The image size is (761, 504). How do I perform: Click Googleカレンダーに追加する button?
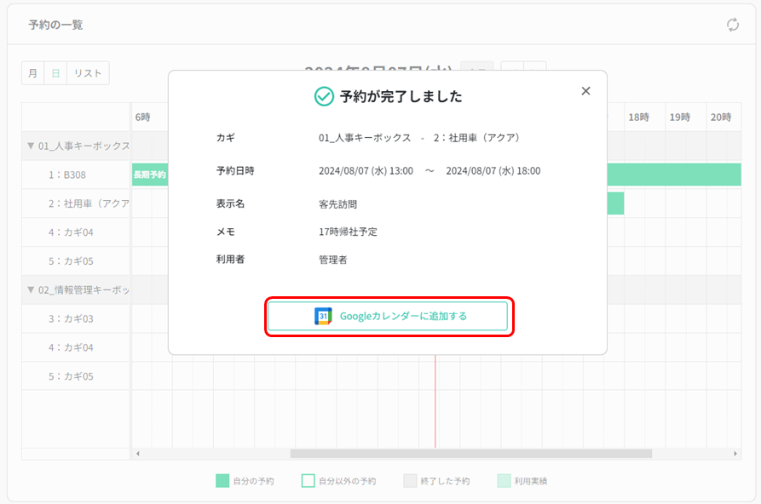[x=388, y=316]
